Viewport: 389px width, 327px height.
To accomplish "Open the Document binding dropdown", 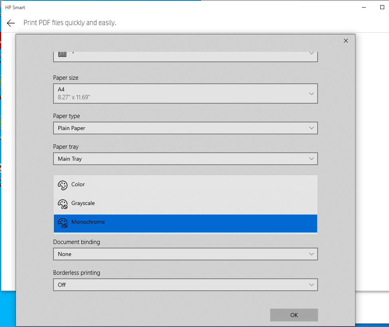I will coord(185,254).
